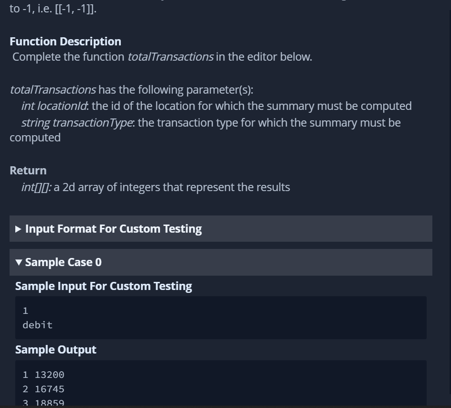Click the '1' line in sample input
Viewport: 451px width, 408px height.
coord(25,311)
